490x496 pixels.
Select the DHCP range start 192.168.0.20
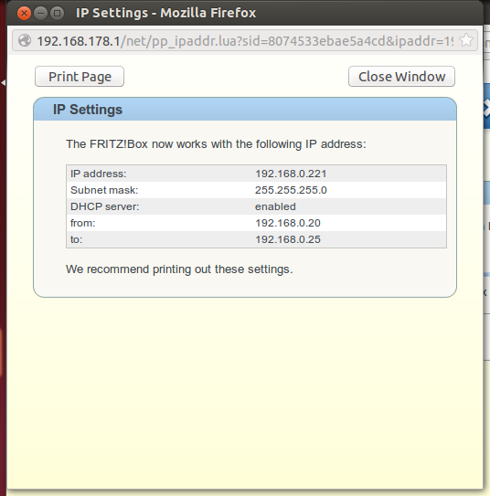tap(288, 223)
